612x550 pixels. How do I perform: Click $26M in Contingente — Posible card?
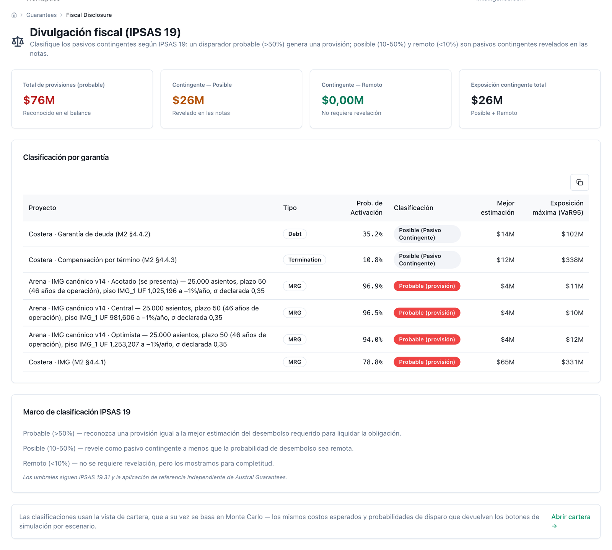coord(188,100)
